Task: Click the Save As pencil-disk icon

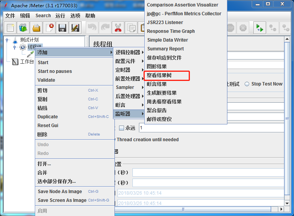Action: click(x=75, y=28)
